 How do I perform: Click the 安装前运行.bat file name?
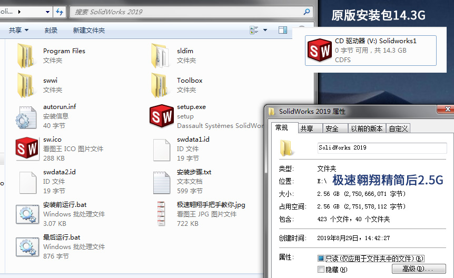pyautogui.click(x=65, y=205)
